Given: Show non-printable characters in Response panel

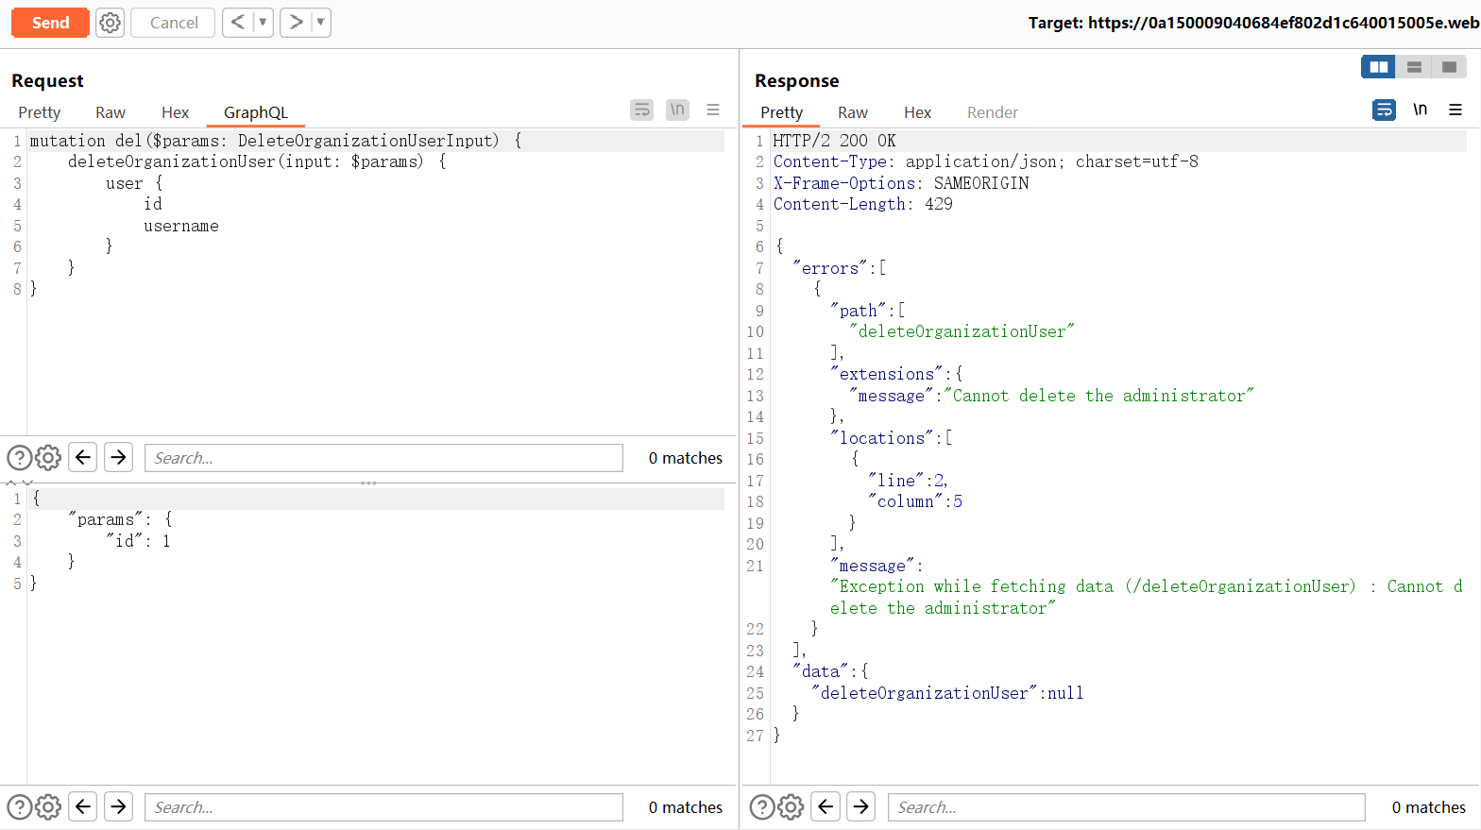Looking at the screenshot, I should pyautogui.click(x=1420, y=110).
